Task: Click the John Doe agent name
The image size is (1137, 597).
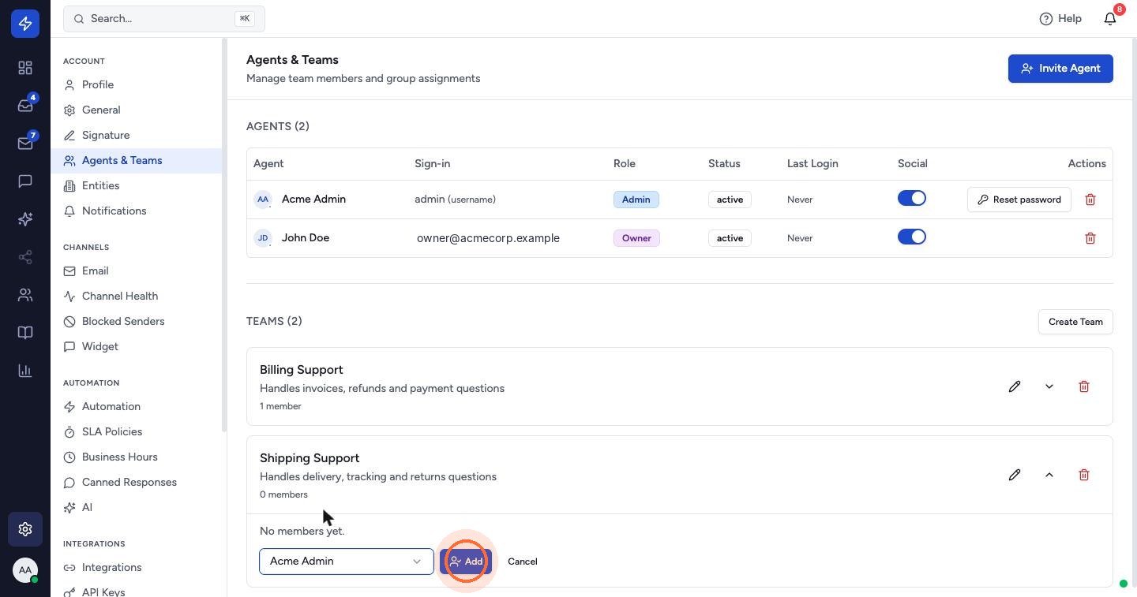Action: coord(306,237)
